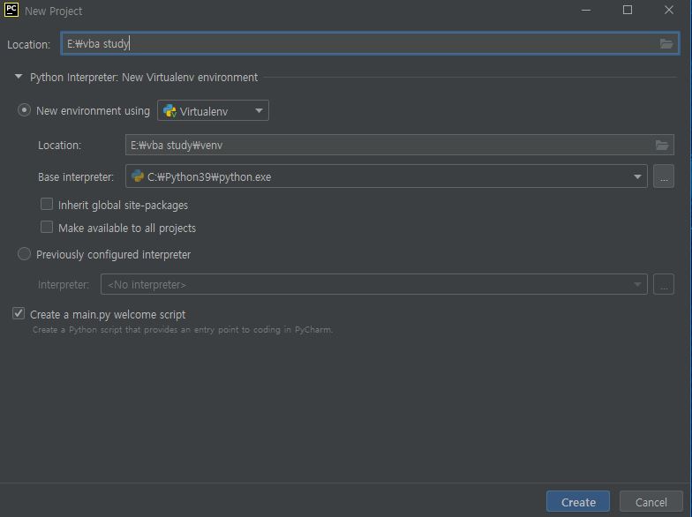Click ellipsis button next to Interpreter field
The image size is (692, 517).
pyautogui.click(x=664, y=284)
